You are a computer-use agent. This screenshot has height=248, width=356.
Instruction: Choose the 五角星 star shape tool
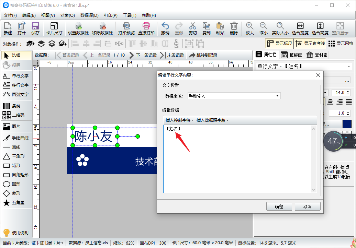click(x=16, y=203)
